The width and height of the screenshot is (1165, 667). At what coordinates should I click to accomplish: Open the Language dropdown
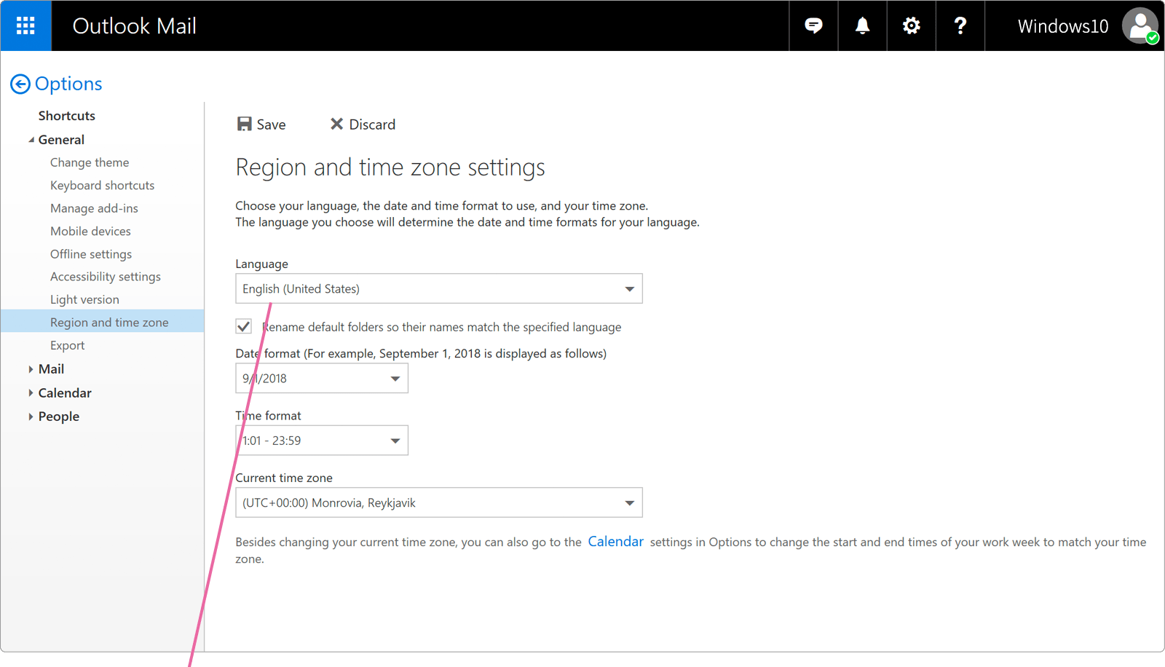(x=439, y=289)
